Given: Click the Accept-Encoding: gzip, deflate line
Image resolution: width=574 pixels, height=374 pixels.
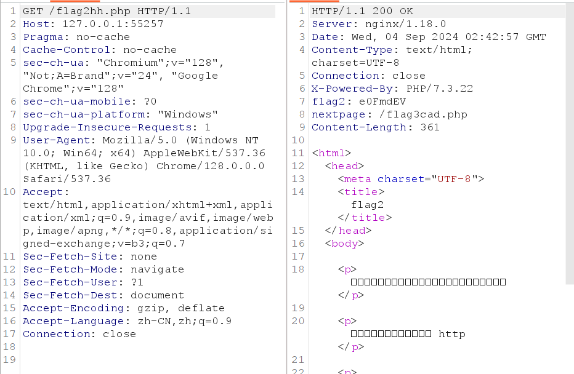Looking at the screenshot, I should click(116, 308).
